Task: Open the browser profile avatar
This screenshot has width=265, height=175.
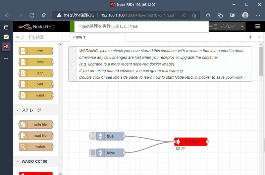Action: coord(245,15)
